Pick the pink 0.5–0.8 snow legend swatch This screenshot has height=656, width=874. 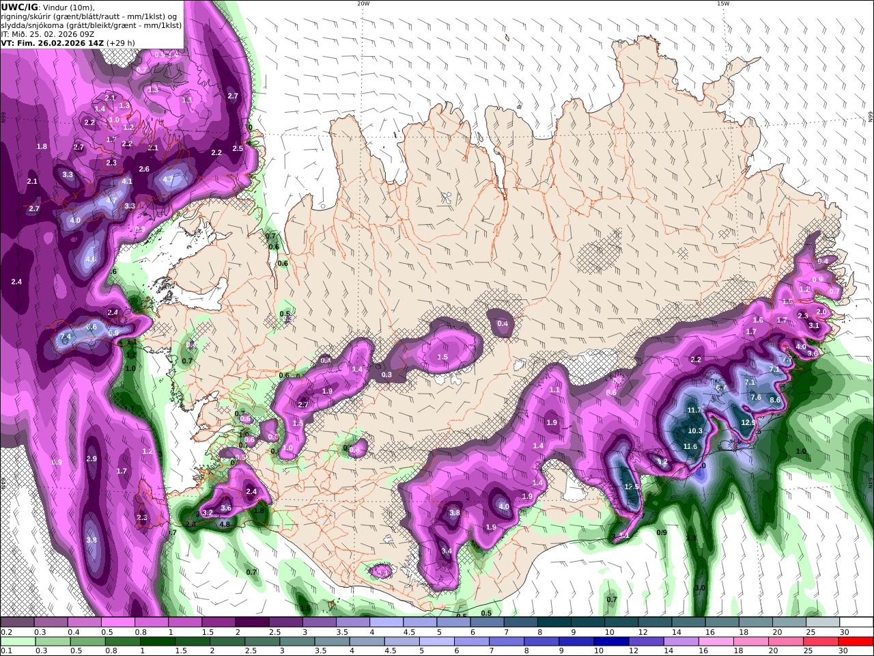[117, 623]
